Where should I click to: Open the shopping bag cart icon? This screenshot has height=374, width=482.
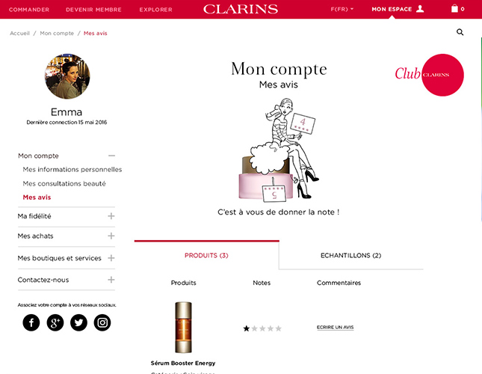point(454,9)
